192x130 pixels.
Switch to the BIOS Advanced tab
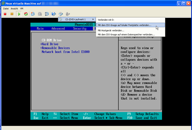(x=58, y=28)
